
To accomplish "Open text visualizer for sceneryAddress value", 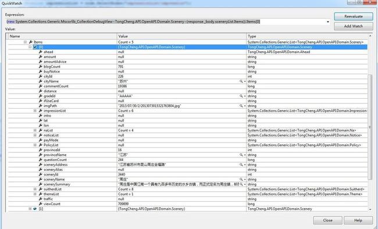I will (x=241, y=164).
